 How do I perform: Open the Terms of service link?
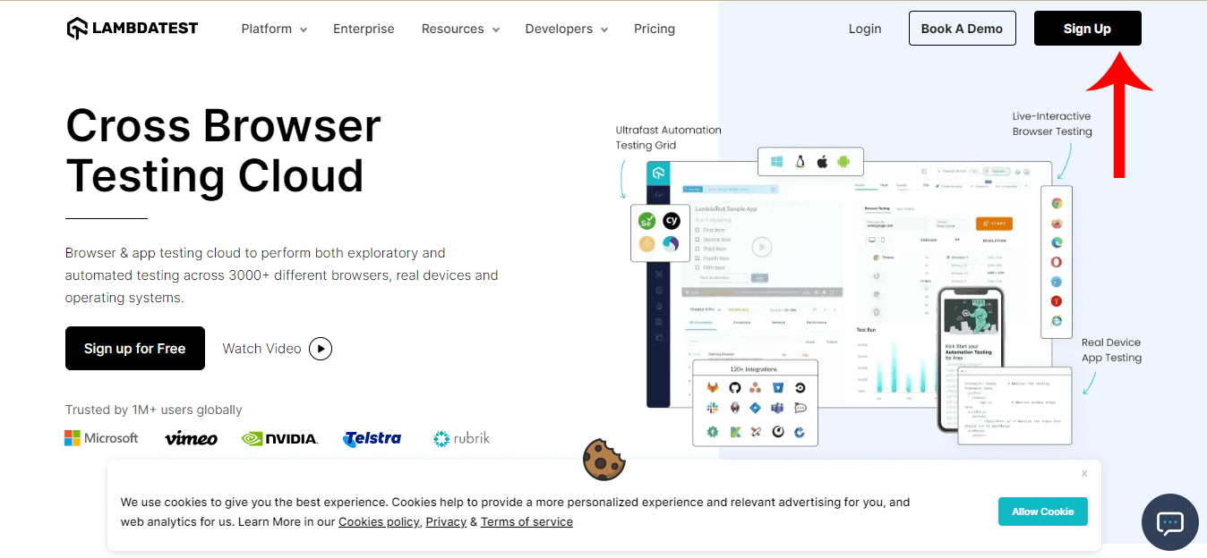(526, 521)
